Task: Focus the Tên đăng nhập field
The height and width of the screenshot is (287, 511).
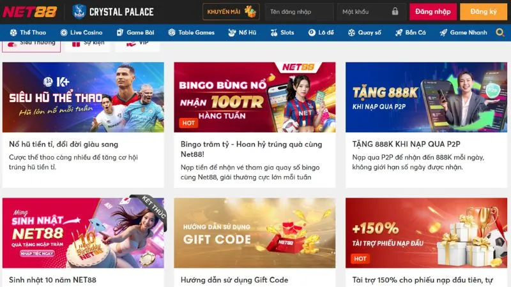Action: click(x=299, y=11)
